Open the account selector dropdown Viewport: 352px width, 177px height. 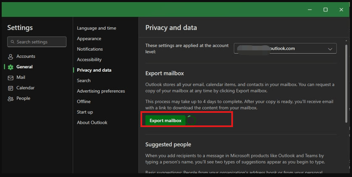[x=285, y=48]
